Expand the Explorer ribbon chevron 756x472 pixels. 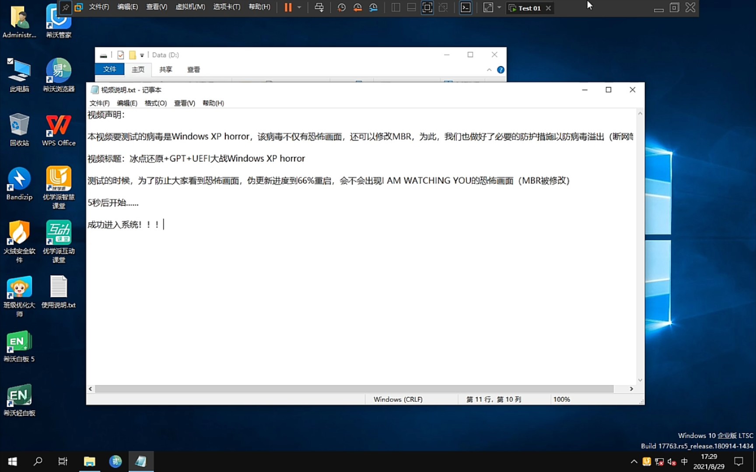click(489, 70)
